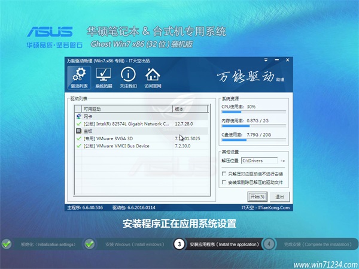Uncheck the VMware SVGA 3D driver
The image size is (359, 269).
coord(79,138)
